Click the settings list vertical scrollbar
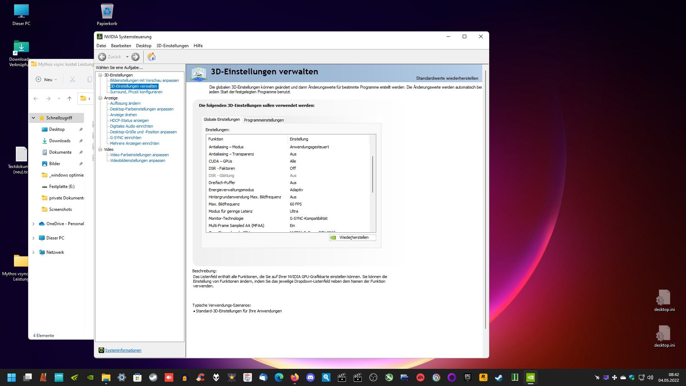The width and height of the screenshot is (686, 386). click(x=373, y=174)
